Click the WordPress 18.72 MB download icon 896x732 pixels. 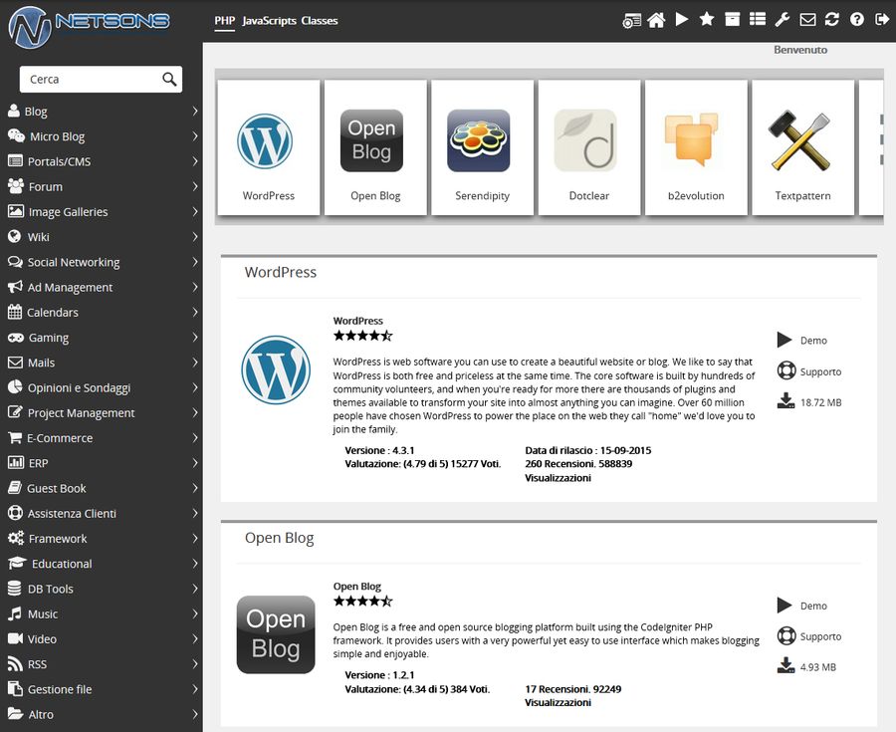(x=785, y=401)
